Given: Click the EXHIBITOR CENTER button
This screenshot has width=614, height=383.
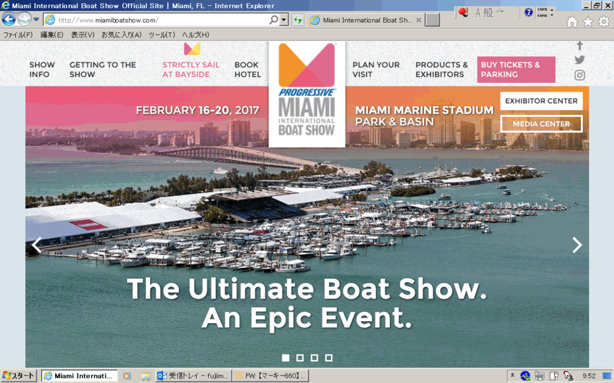Looking at the screenshot, I should (541, 101).
